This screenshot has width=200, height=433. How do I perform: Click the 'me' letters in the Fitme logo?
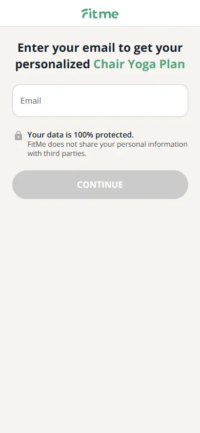coord(110,14)
